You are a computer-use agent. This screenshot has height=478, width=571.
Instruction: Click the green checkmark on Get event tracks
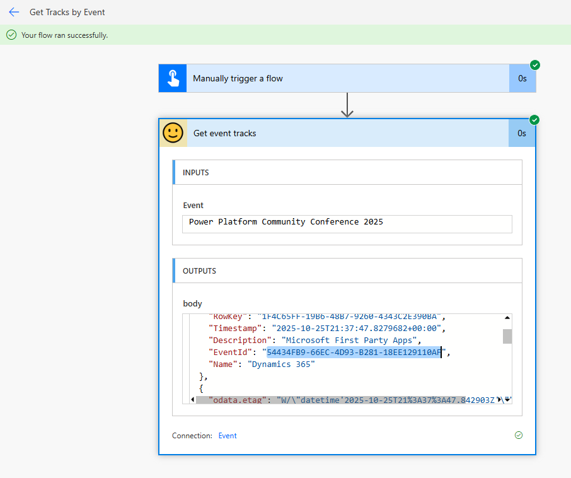pyautogui.click(x=535, y=120)
